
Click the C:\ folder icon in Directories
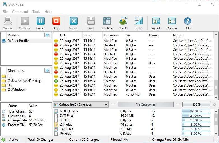pos(4,76)
